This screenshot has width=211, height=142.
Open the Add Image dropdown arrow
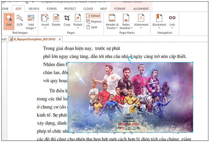(x=35, y=28)
